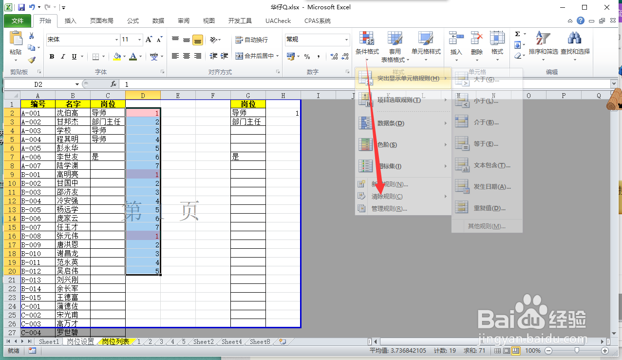Toggle center text alignment
The width and height of the screenshot is (622, 360).
[x=187, y=56]
